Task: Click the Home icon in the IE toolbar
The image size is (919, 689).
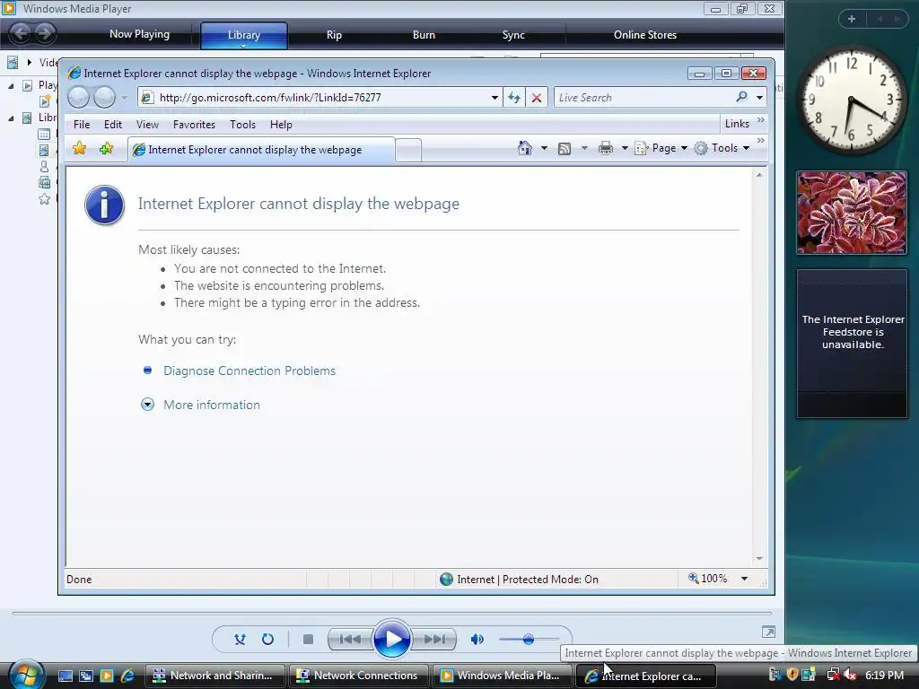Action: [x=524, y=148]
